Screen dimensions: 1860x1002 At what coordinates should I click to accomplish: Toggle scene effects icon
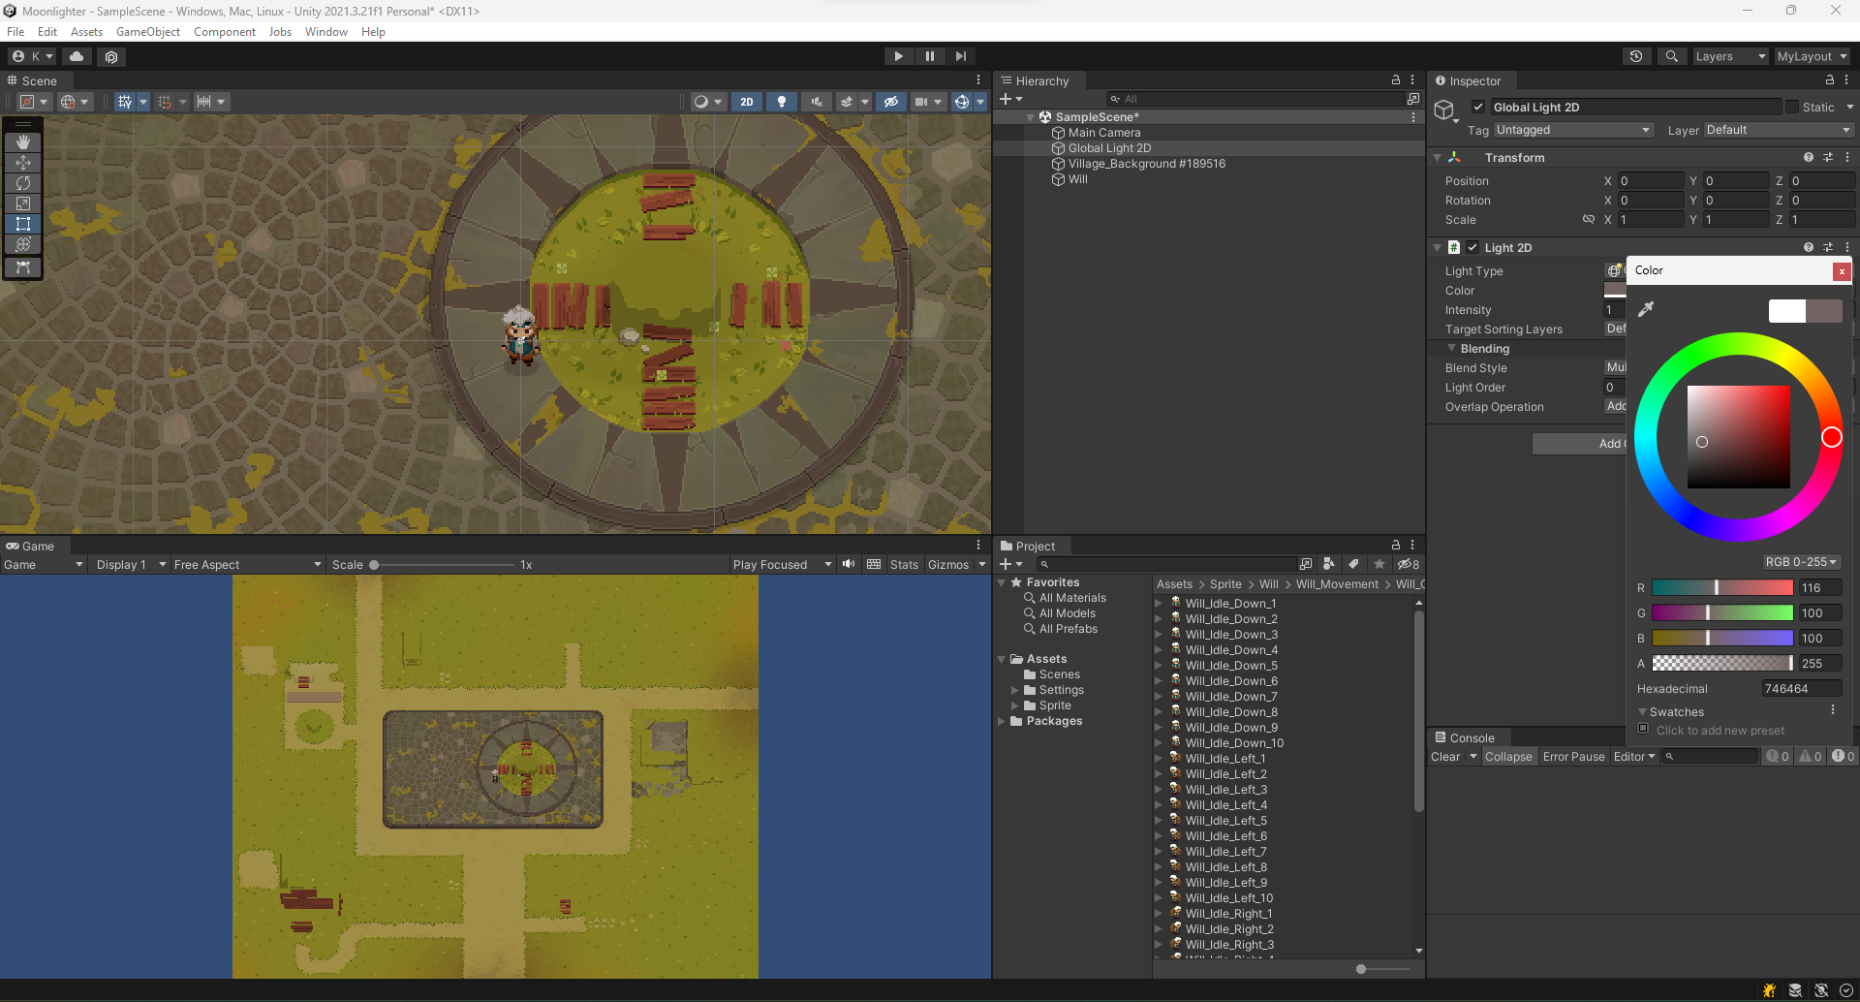pos(847,102)
